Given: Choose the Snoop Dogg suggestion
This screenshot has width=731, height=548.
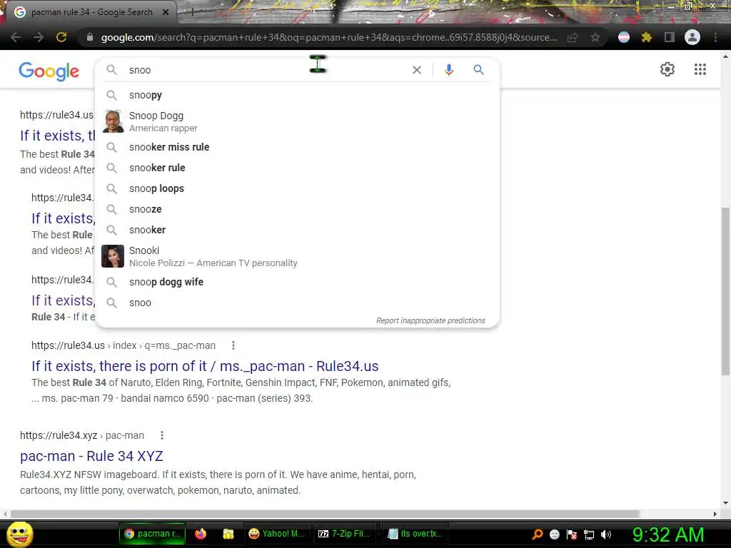Looking at the screenshot, I should pos(298,121).
